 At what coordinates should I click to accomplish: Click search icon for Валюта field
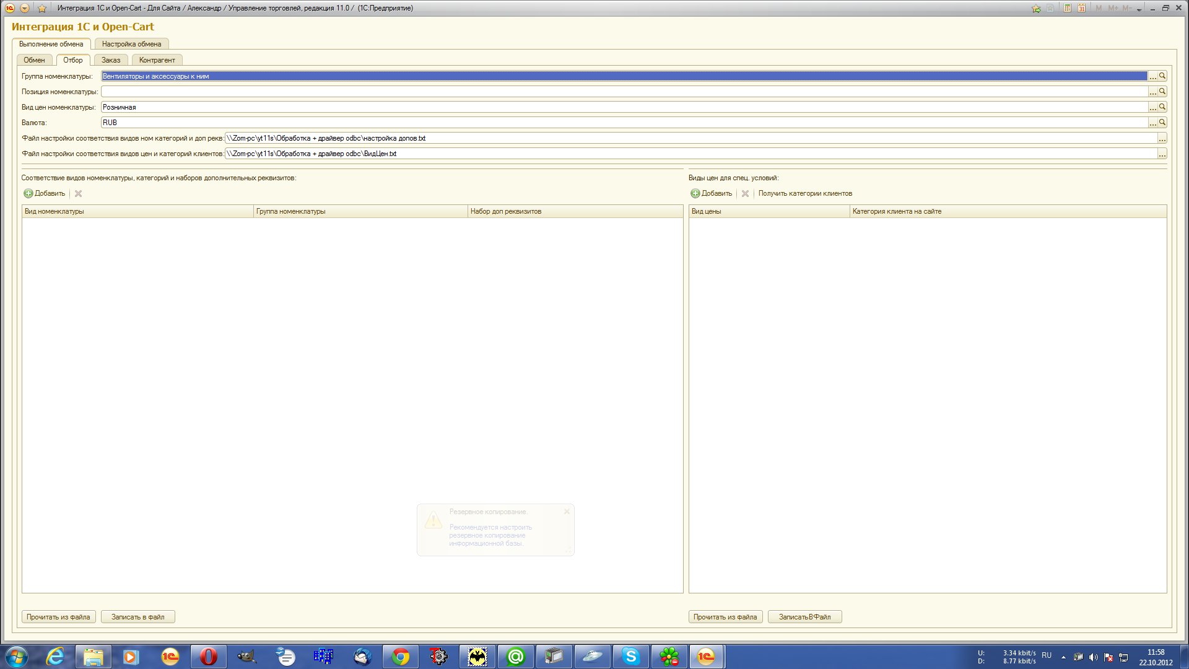[x=1162, y=123]
